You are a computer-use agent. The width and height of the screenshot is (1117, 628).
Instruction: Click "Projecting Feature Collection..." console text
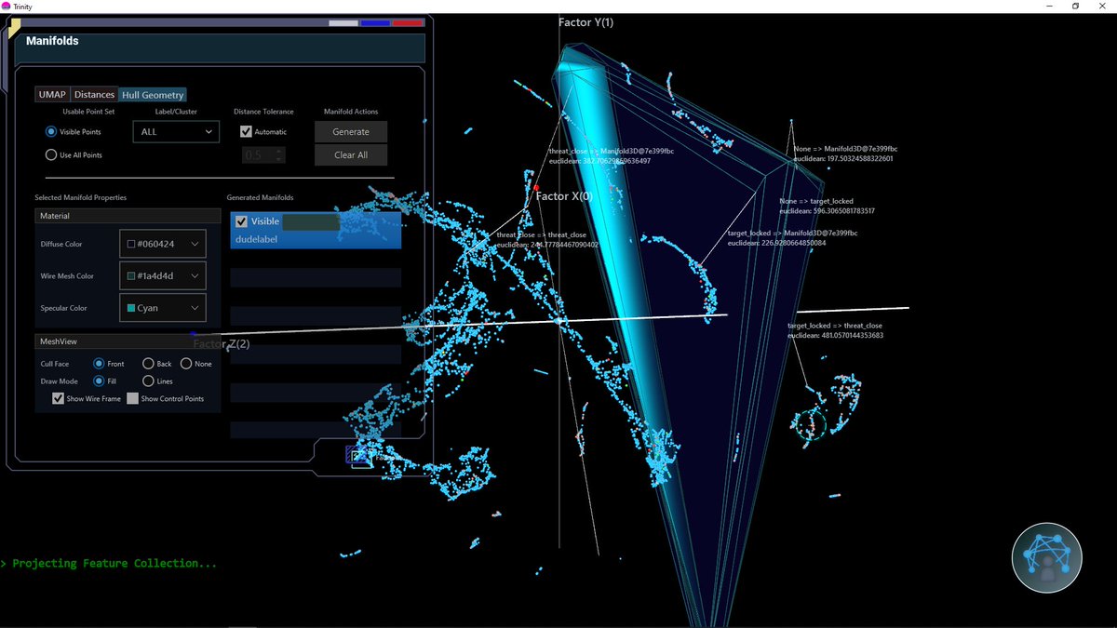114,564
